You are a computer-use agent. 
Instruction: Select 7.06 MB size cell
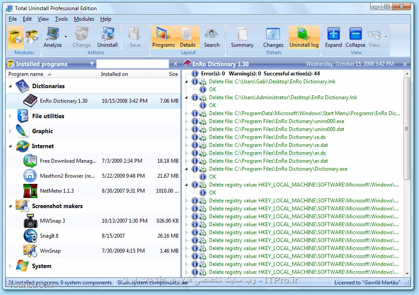169,101
